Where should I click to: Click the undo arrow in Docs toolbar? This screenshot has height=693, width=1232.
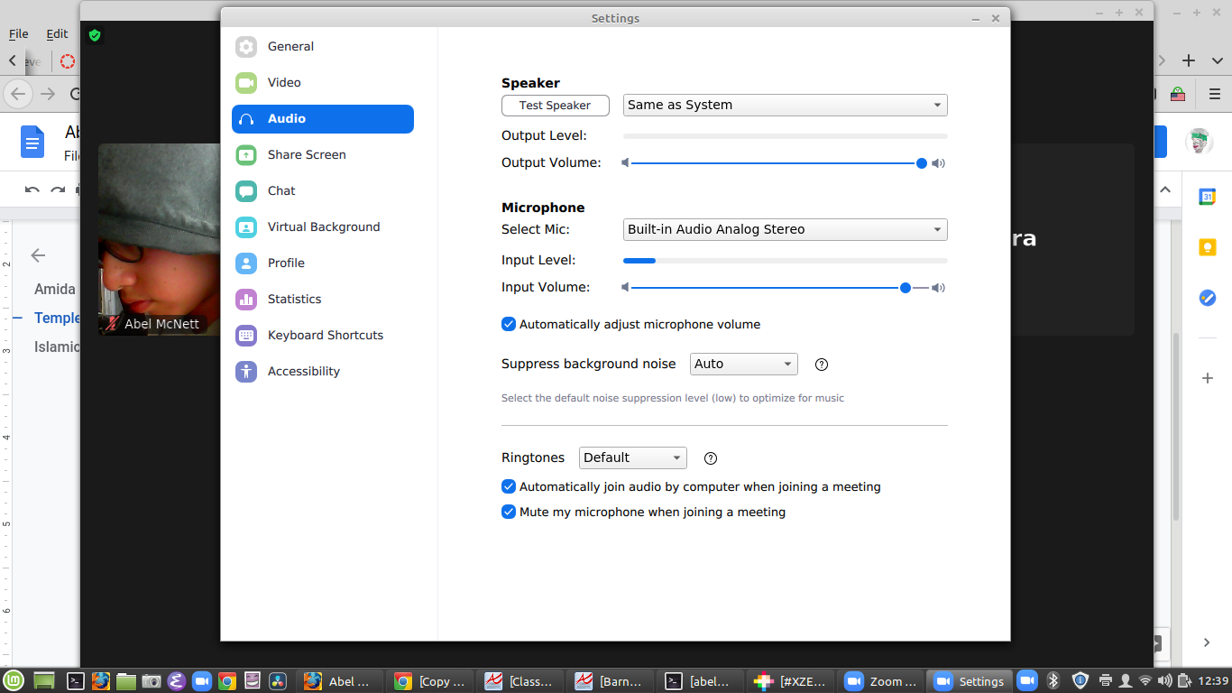tap(32, 190)
